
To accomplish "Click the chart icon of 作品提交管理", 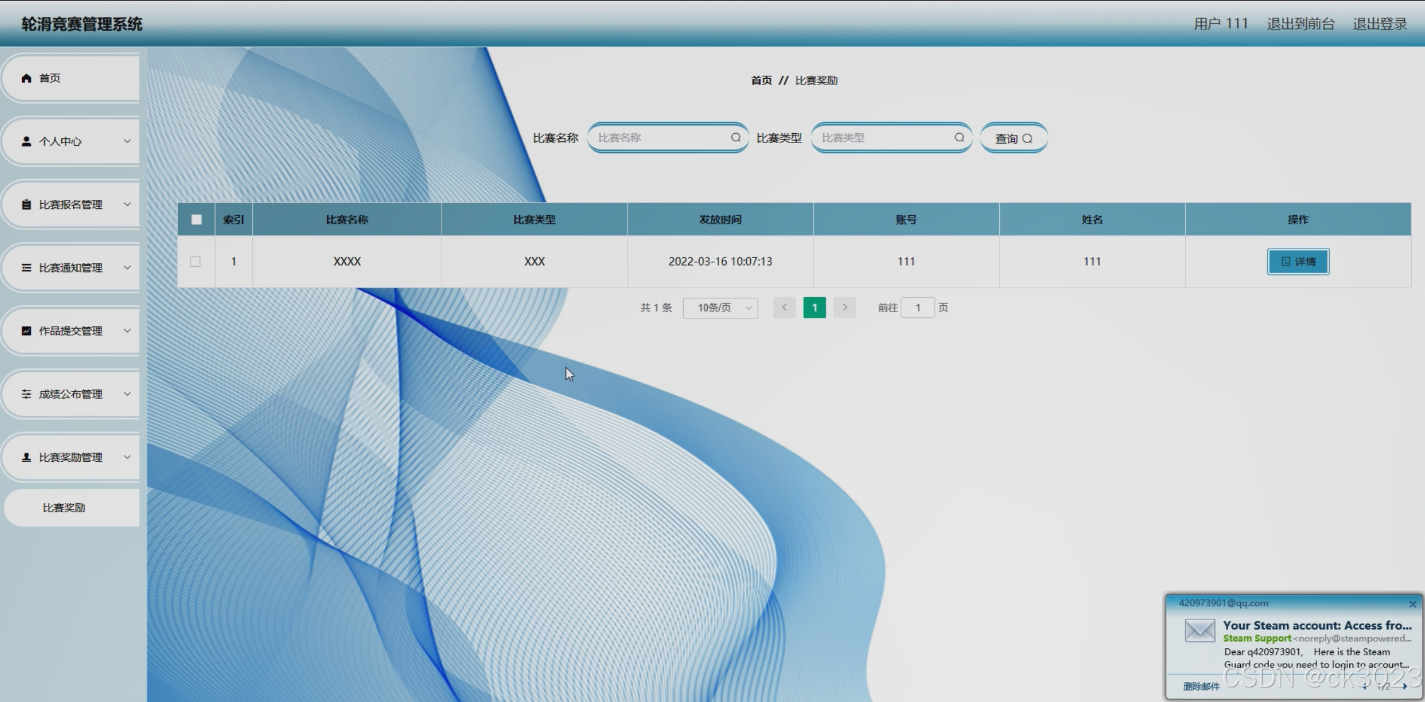I will (x=26, y=331).
